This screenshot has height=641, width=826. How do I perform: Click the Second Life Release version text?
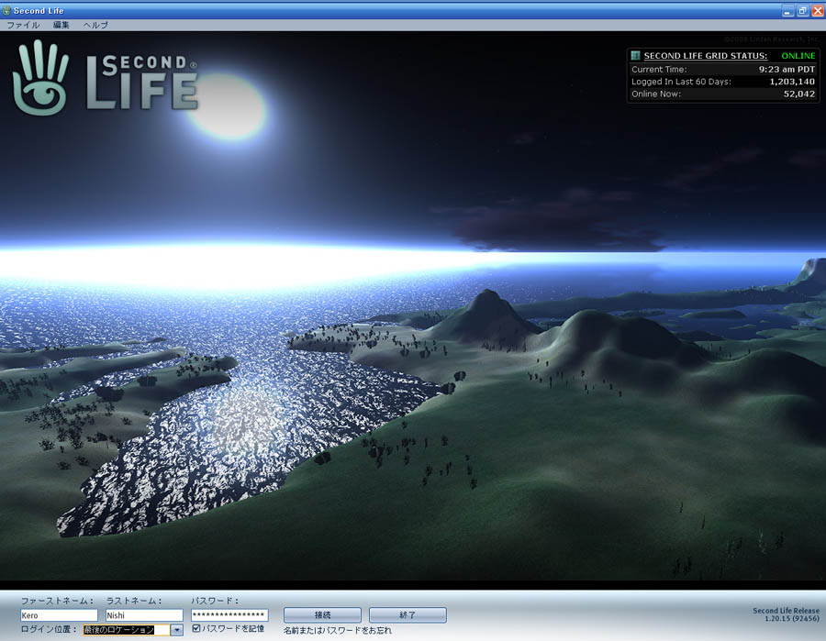pos(786,614)
